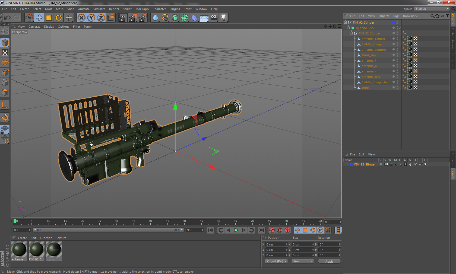This screenshot has width=456, height=274.
Task: Open the Simulate menu
Action: pos(99,9)
